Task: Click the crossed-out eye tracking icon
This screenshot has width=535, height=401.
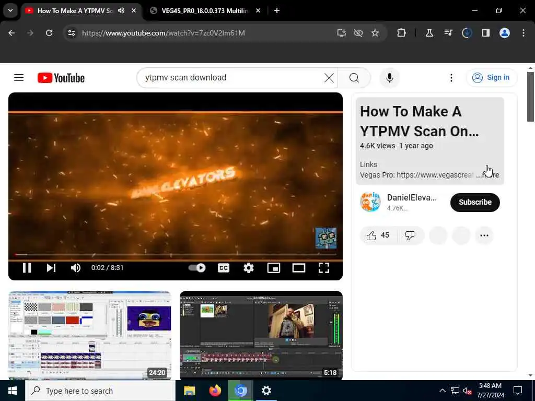Action: coord(358,33)
